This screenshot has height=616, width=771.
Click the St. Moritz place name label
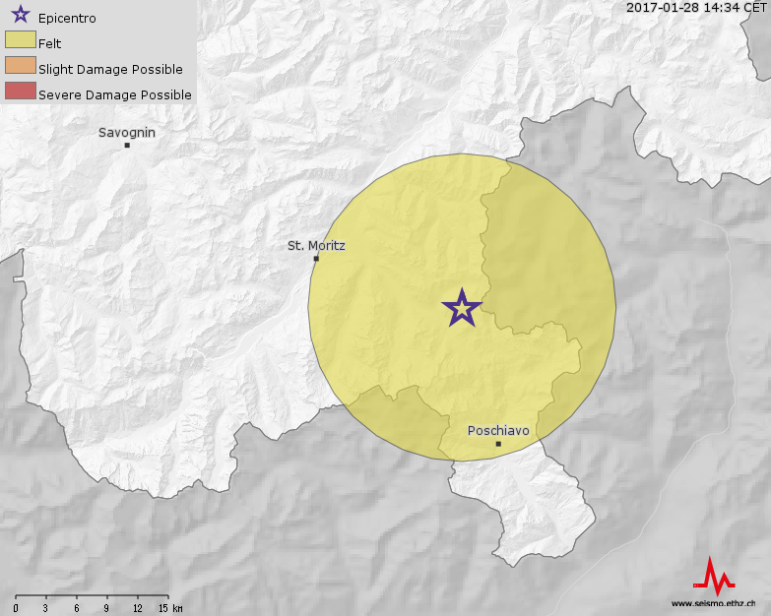pyautogui.click(x=316, y=245)
